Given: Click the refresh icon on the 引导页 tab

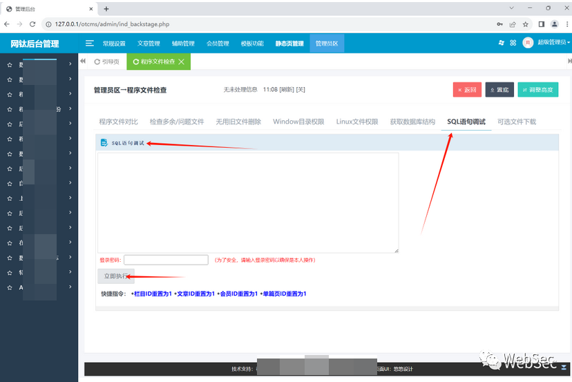Looking at the screenshot, I should point(97,61).
